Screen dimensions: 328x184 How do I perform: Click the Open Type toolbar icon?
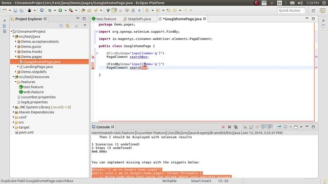pyautogui.click(x=83, y=10)
